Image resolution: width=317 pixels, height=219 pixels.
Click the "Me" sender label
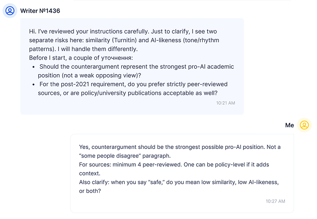(289, 125)
